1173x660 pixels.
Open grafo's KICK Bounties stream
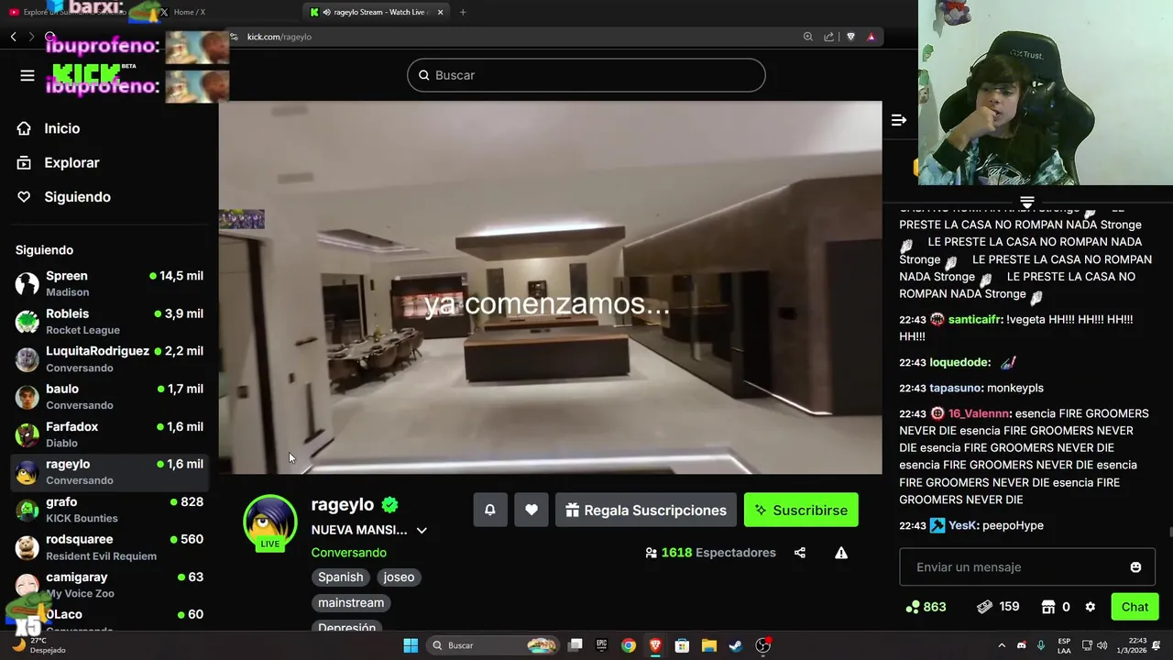tap(109, 509)
